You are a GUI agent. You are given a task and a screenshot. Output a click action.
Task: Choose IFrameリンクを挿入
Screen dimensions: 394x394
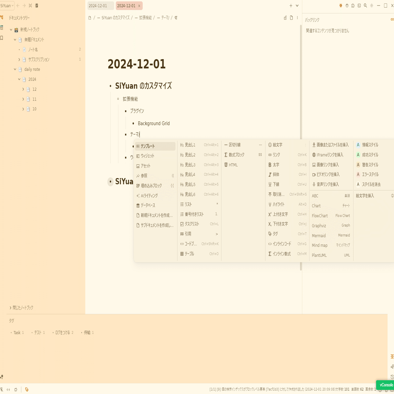(x=331, y=155)
